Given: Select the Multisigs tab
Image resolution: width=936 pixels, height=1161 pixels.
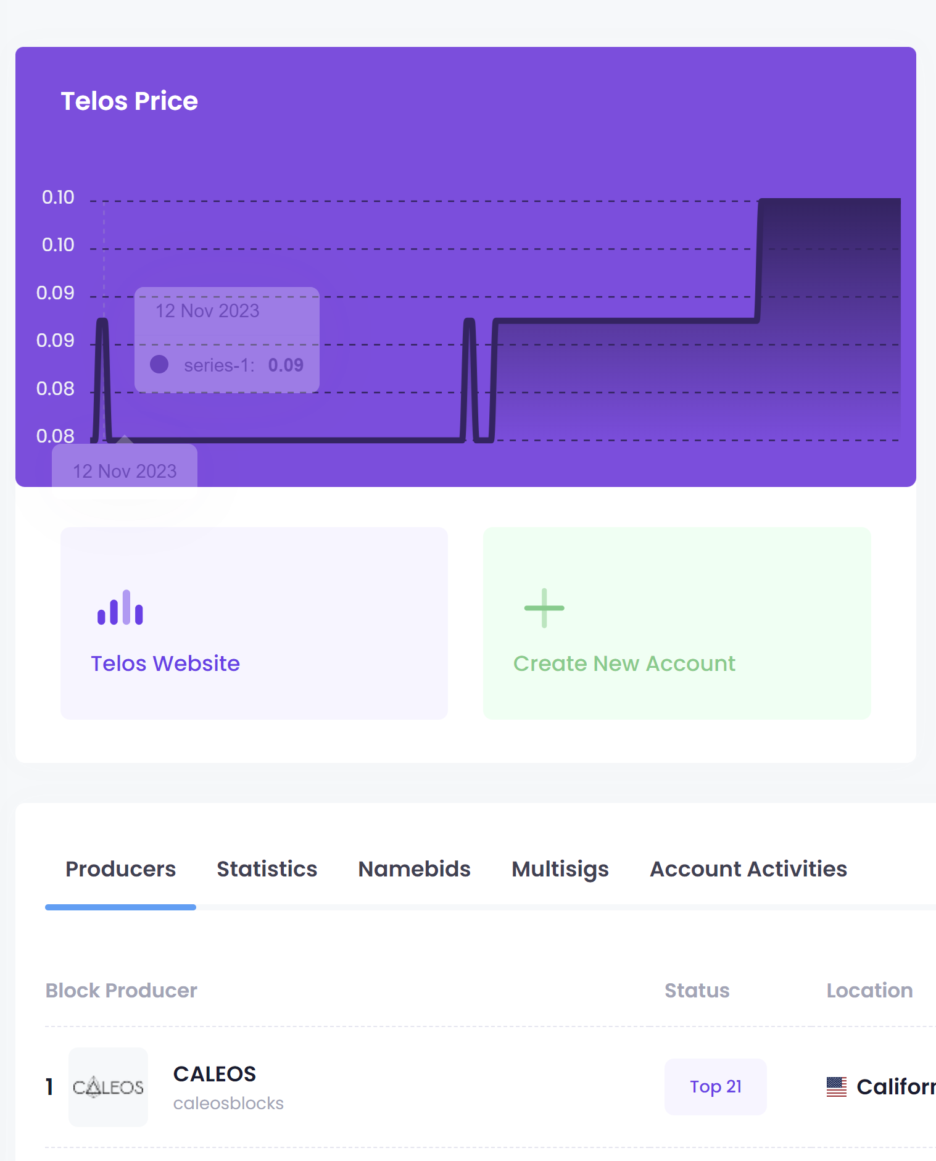Looking at the screenshot, I should (x=560, y=869).
